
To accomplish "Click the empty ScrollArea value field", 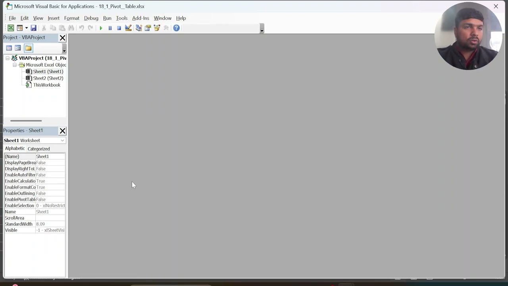I will pos(50,218).
